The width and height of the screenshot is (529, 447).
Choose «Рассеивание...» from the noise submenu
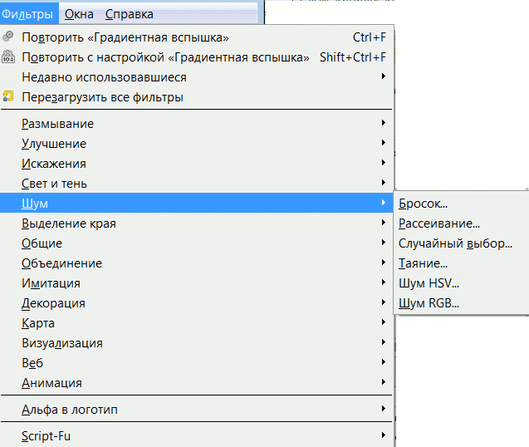(438, 223)
